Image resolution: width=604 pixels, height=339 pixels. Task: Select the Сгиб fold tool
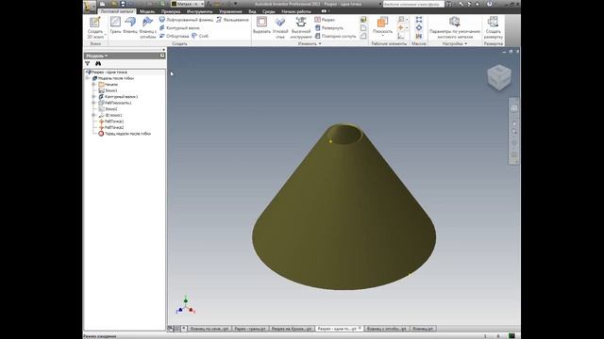(200, 36)
